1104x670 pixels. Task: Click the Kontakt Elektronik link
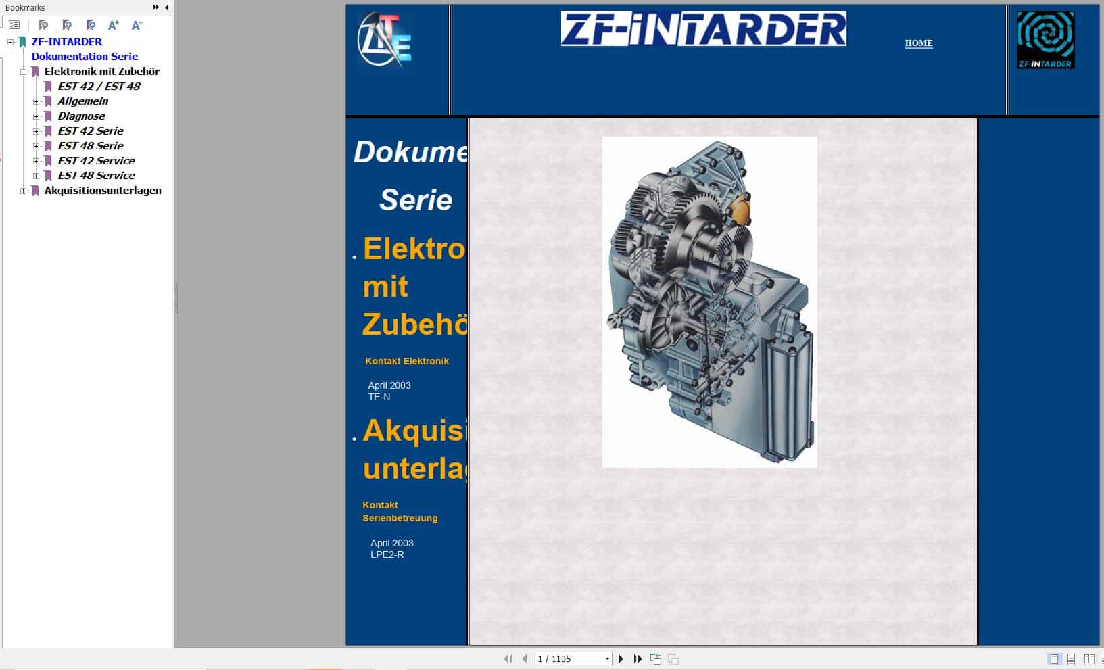tap(407, 361)
